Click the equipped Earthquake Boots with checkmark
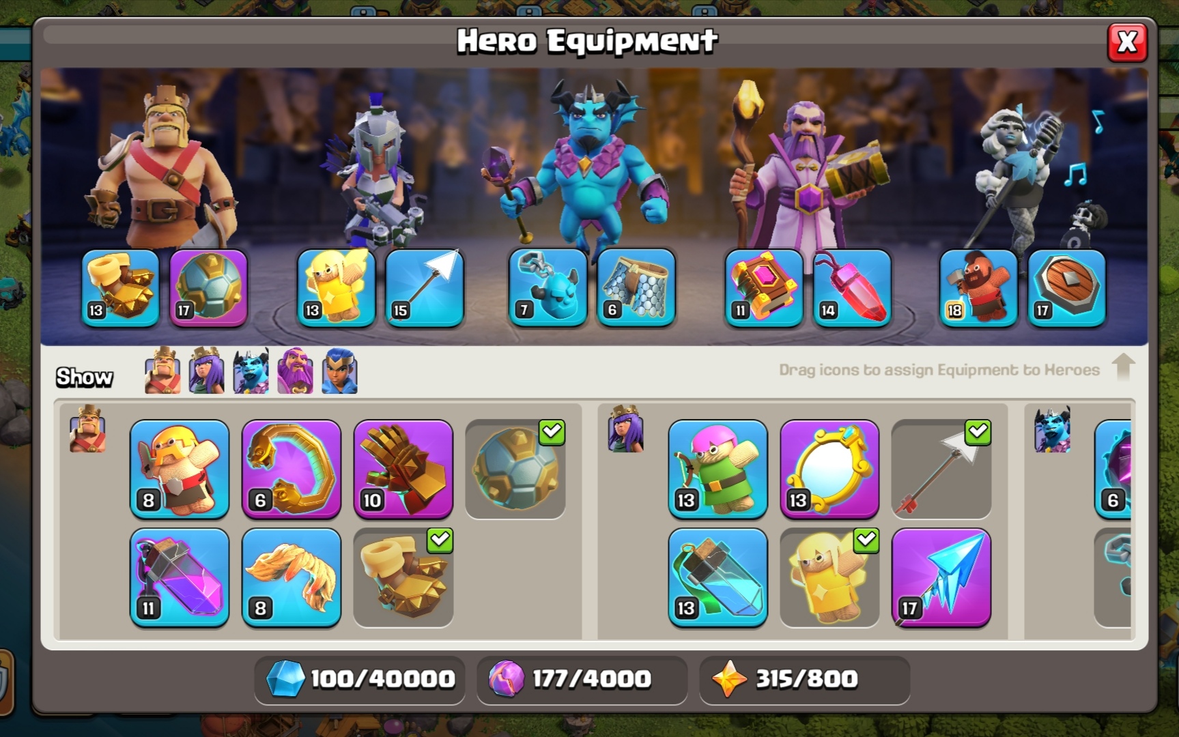Viewport: 1179px width, 737px height. (x=403, y=578)
